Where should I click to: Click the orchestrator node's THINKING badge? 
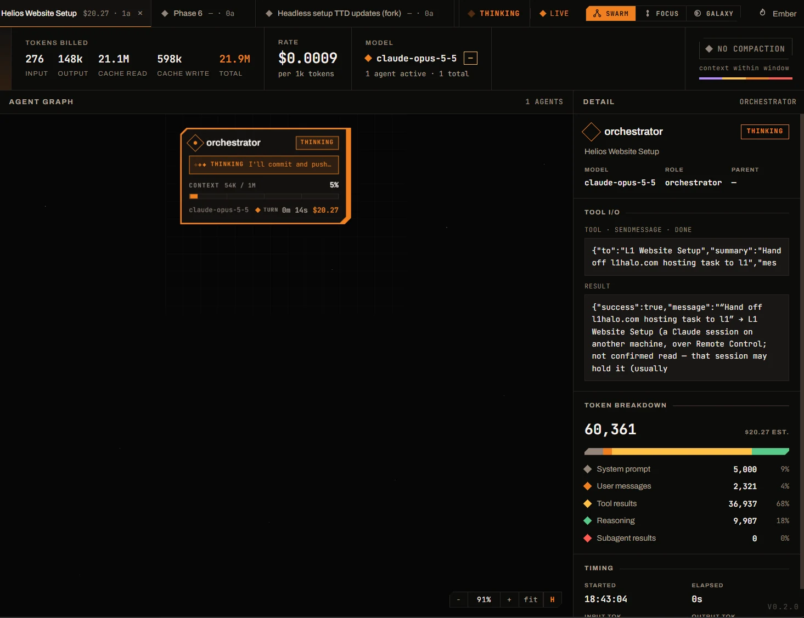317,143
